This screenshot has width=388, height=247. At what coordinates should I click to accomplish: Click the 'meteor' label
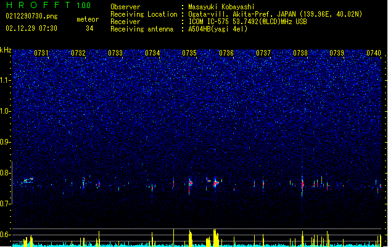[88, 19]
